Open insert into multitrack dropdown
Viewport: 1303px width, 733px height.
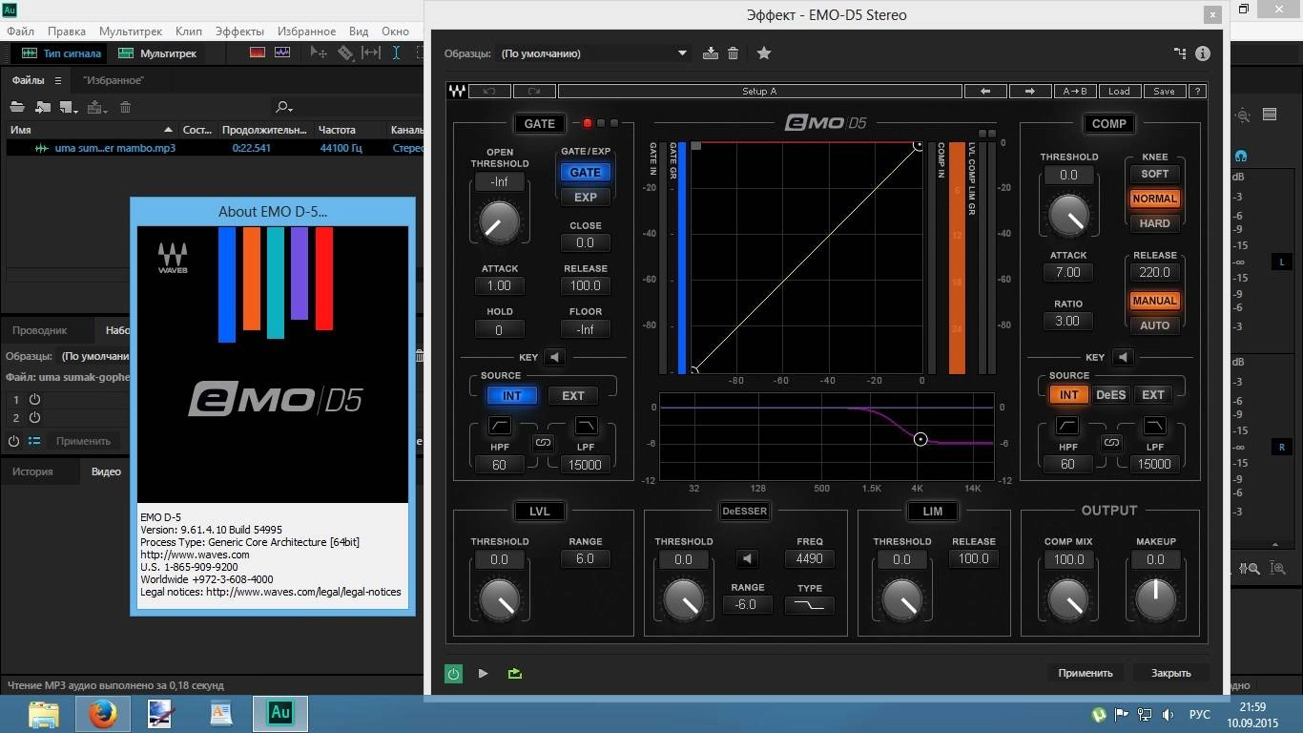tap(97, 107)
